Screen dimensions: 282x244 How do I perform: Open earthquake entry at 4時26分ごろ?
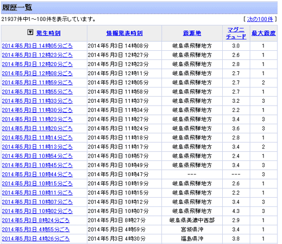point(36,239)
